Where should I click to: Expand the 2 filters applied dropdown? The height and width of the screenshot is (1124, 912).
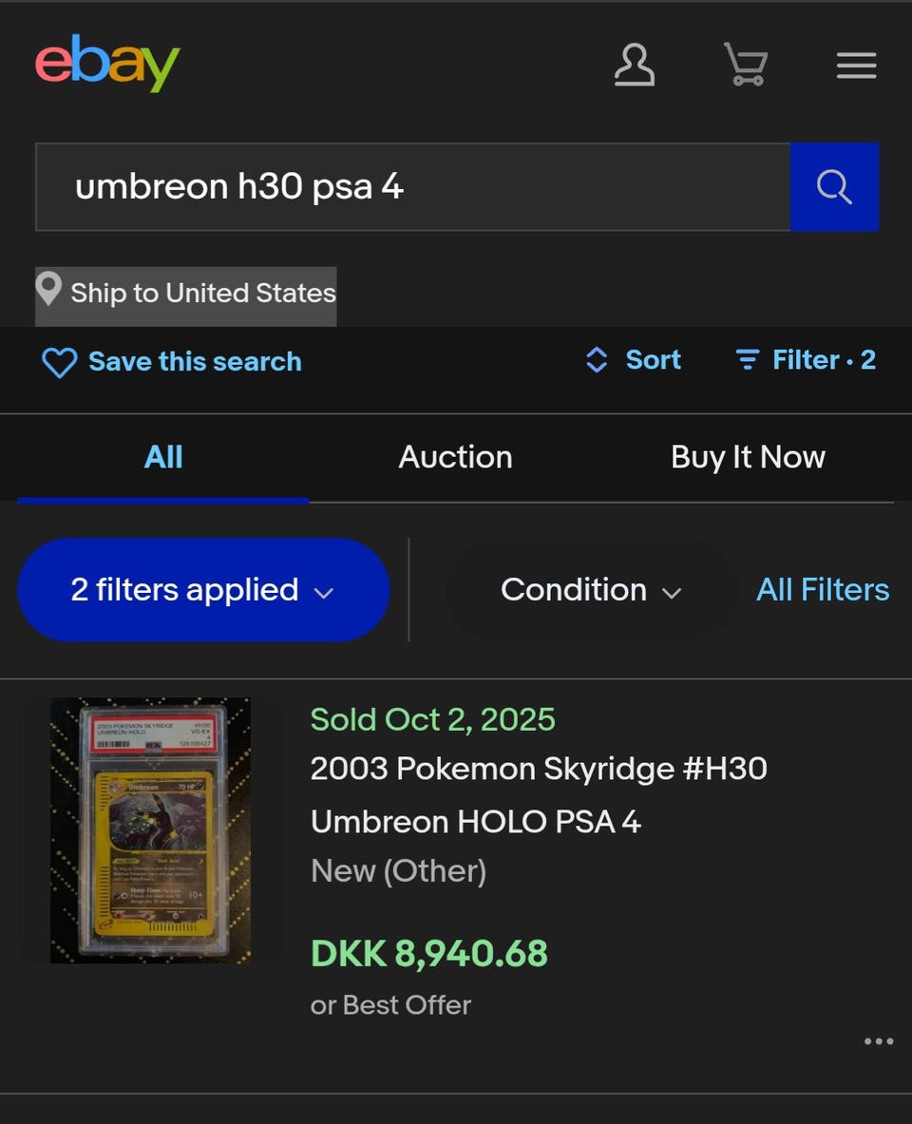203,590
